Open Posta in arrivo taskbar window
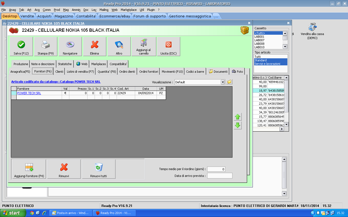Image resolution: width=348 pixels, height=217 pixels. click(71, 213)
